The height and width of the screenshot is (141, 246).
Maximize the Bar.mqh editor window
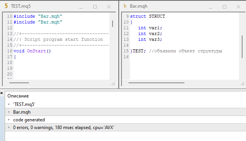pos(224,7)
